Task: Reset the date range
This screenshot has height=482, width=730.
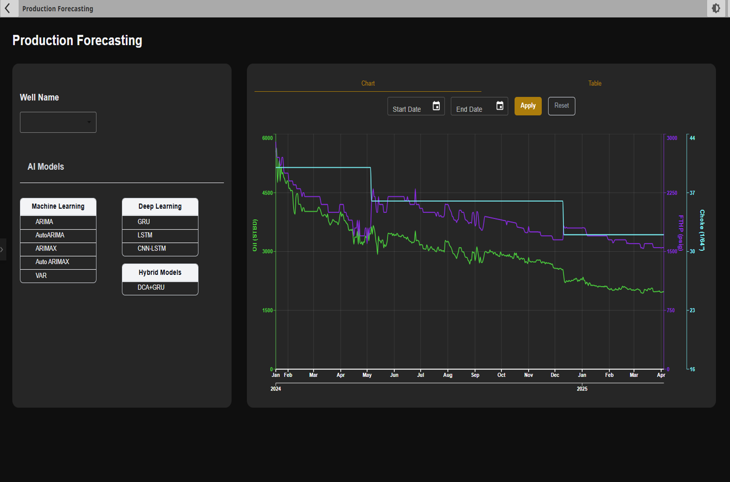Action: pyautogui.click(x=561, y=106)
